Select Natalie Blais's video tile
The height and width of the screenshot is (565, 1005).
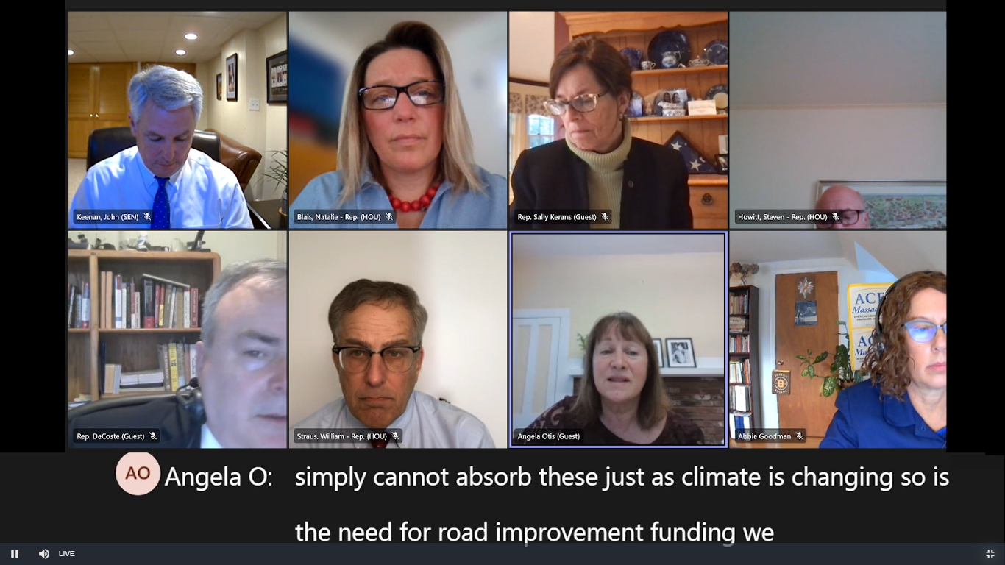tap(397, 120)
